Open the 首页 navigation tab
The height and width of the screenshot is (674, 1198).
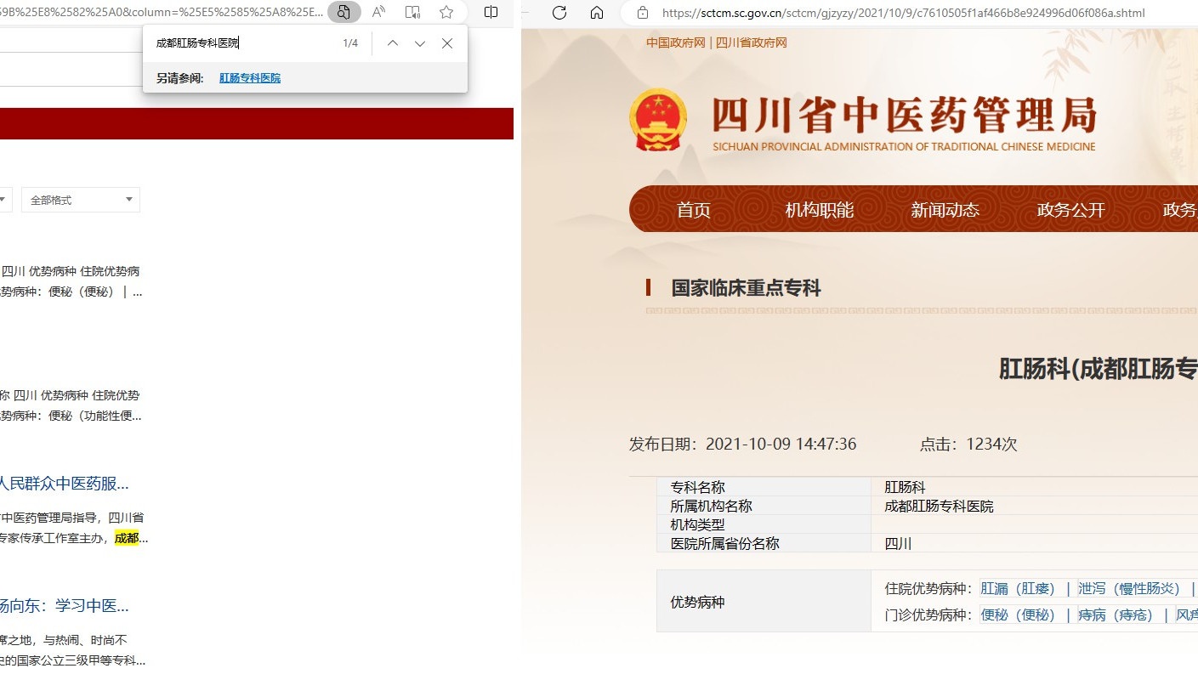coord(694,210)
